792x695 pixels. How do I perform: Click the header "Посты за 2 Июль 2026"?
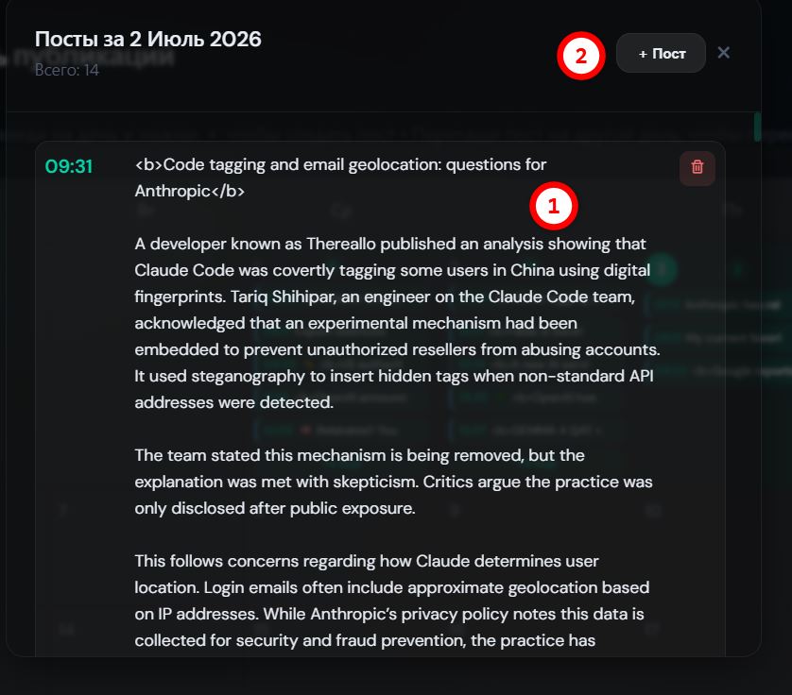pyautogui.click(x=148, y=40)
